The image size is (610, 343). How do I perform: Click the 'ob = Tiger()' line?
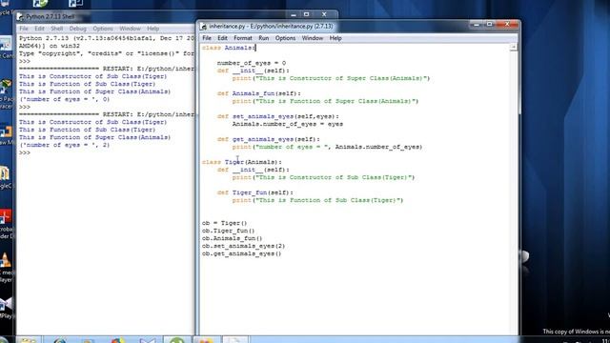click(225, 223)
